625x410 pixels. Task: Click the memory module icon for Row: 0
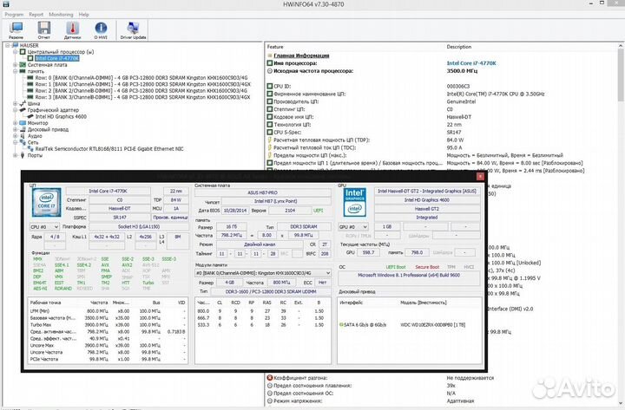coord(30,78)
